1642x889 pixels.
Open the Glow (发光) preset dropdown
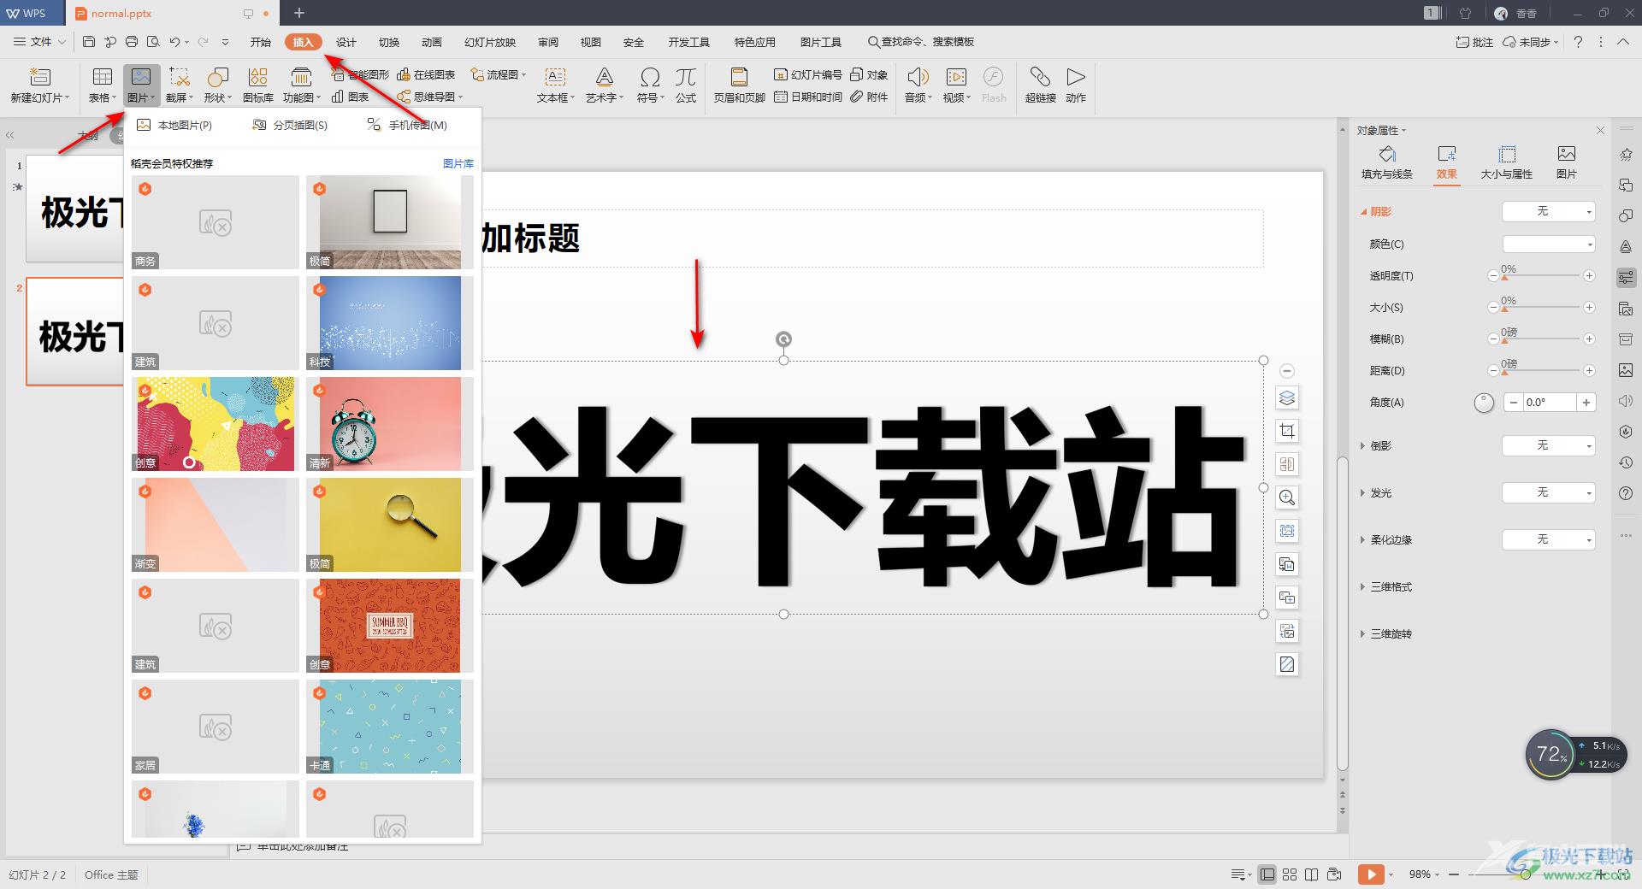click(x=1549, y=492)
